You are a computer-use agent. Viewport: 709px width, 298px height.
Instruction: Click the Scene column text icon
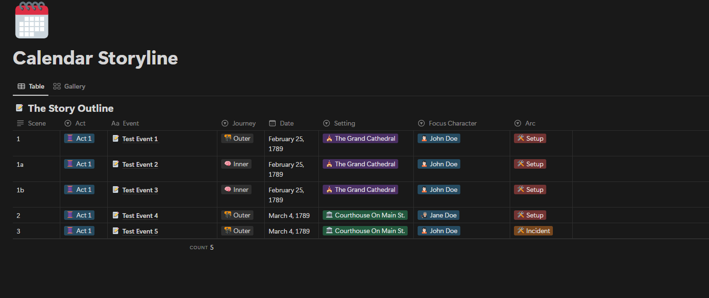point(20,123)
